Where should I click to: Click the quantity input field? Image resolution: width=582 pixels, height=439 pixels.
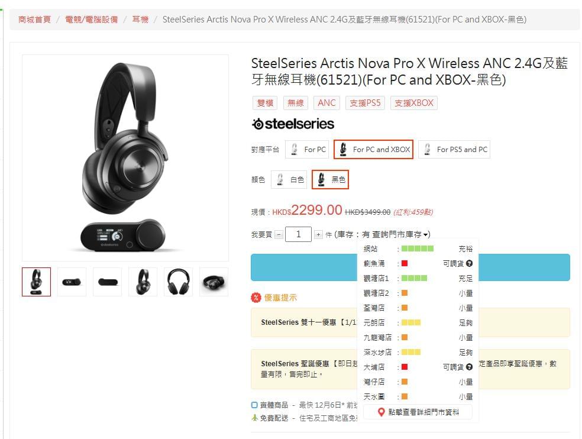coord(298,234)
